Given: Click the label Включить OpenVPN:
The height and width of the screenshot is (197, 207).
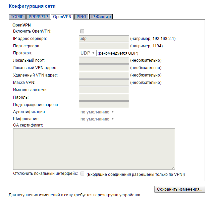Looking at the screenshot, I should tap(32, 31).
